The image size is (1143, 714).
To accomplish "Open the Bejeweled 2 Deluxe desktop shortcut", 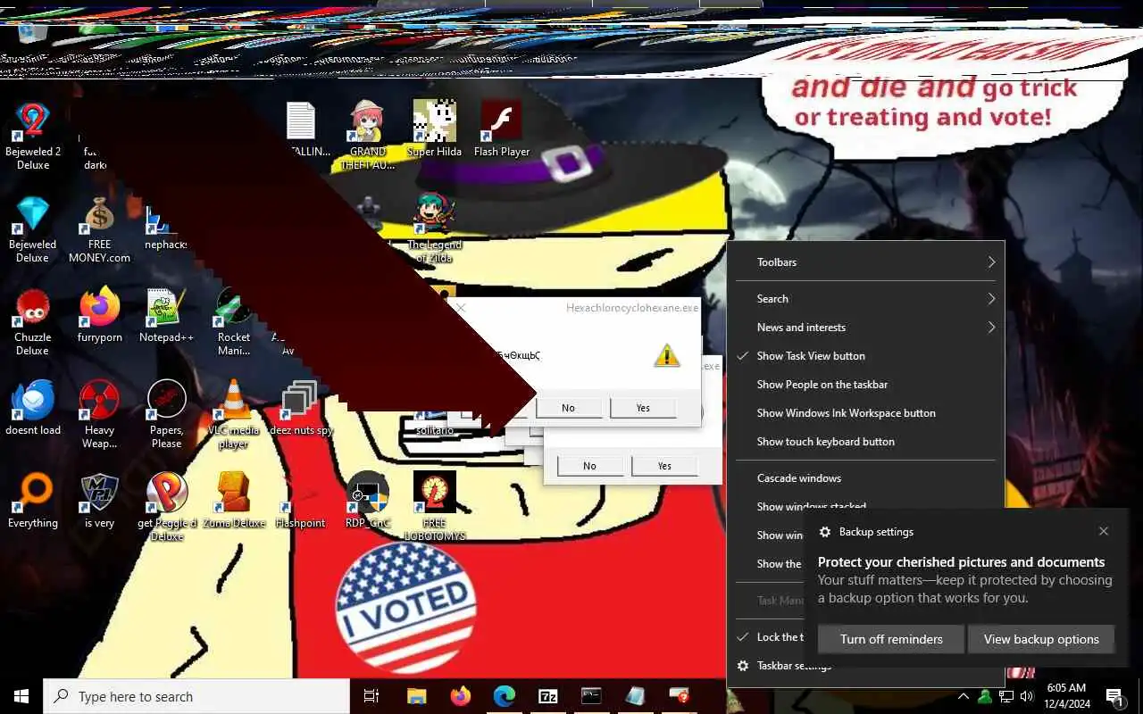I will [x=33, y=136].
